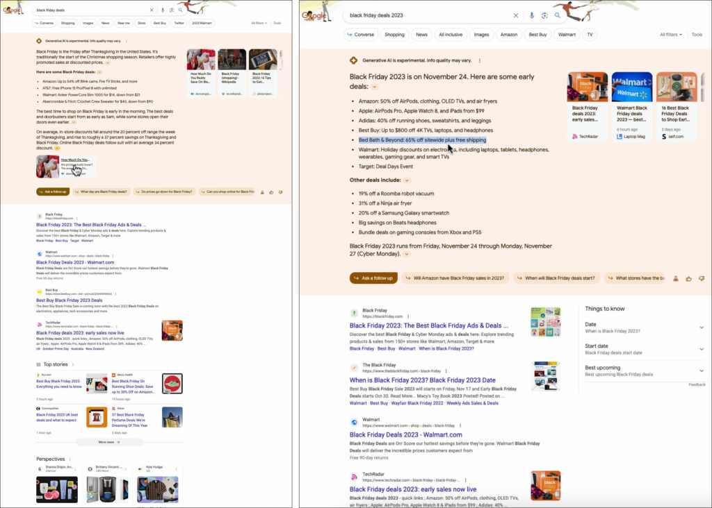Viewport: 712px width, 508px height.
Task: Open the three-dot menu beside walmart.com in right window
Action: point(460,425)
